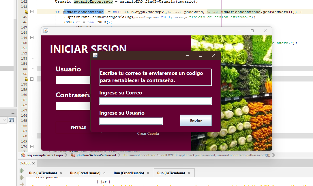The height and width of the screenshot is (186, 313).
Task: Click the currently selected Run (LaTiendona) tab
Action: point(171,173)
